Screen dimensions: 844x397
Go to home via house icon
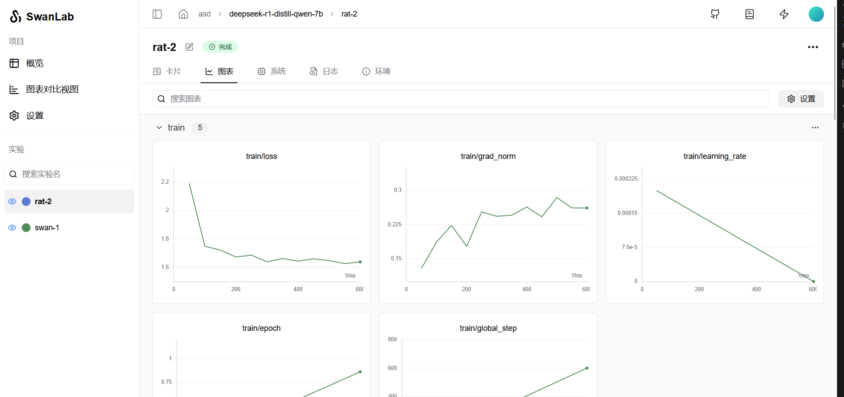(x=183, y=14)
